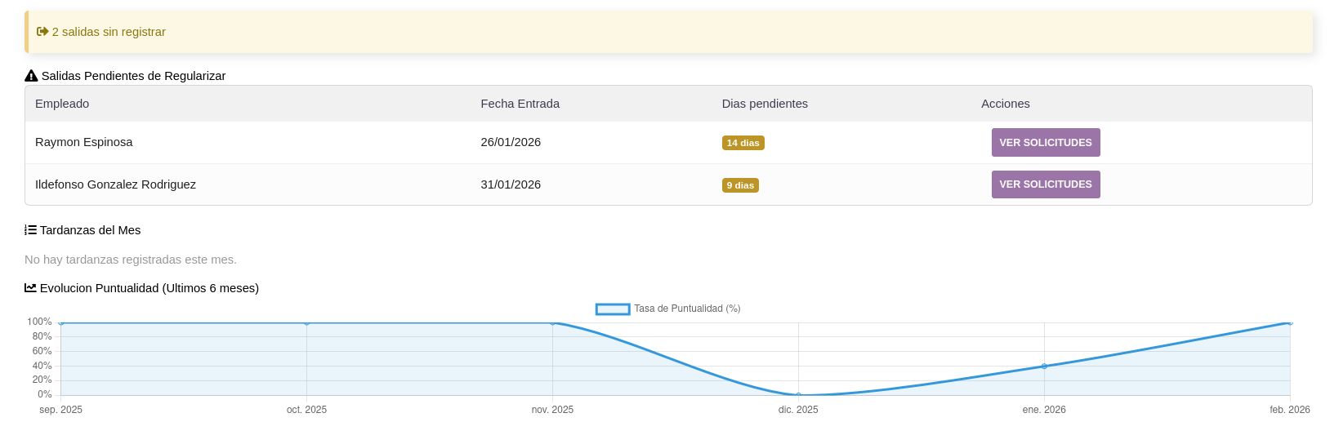
Task: Click the oct. 2025 data point on chart
Action: (x=306, y=323)
